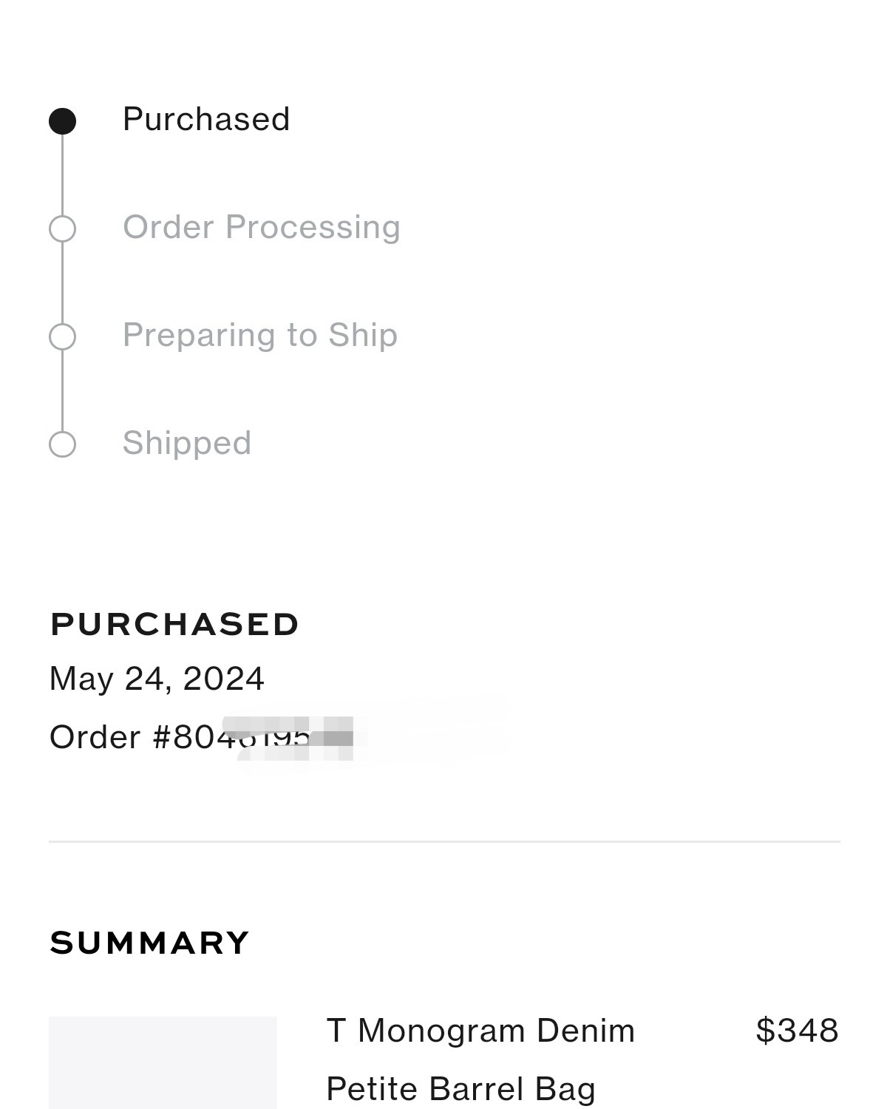Image resolution: width=887 pixels, height=1109 pixels.
Task: Click the Order Processing step circle
Action: (62, 228)
